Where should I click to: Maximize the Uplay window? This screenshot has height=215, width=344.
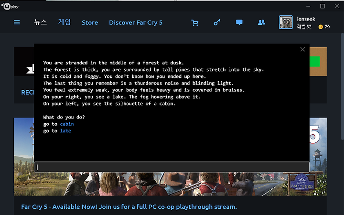(322, 6)
